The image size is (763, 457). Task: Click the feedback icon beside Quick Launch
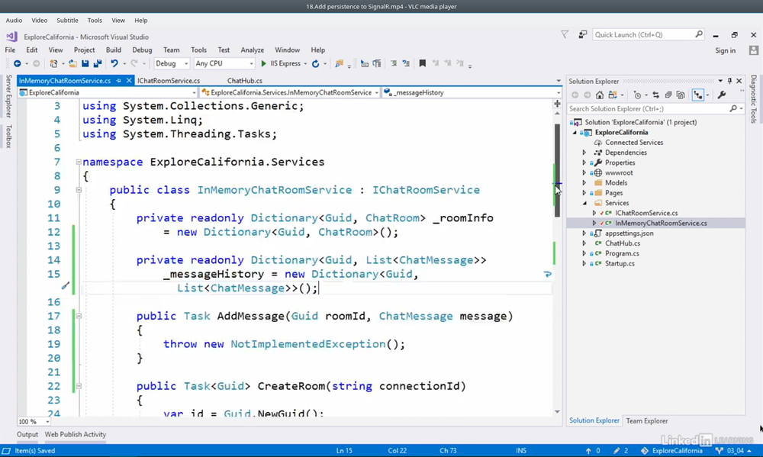coord(582,34)
